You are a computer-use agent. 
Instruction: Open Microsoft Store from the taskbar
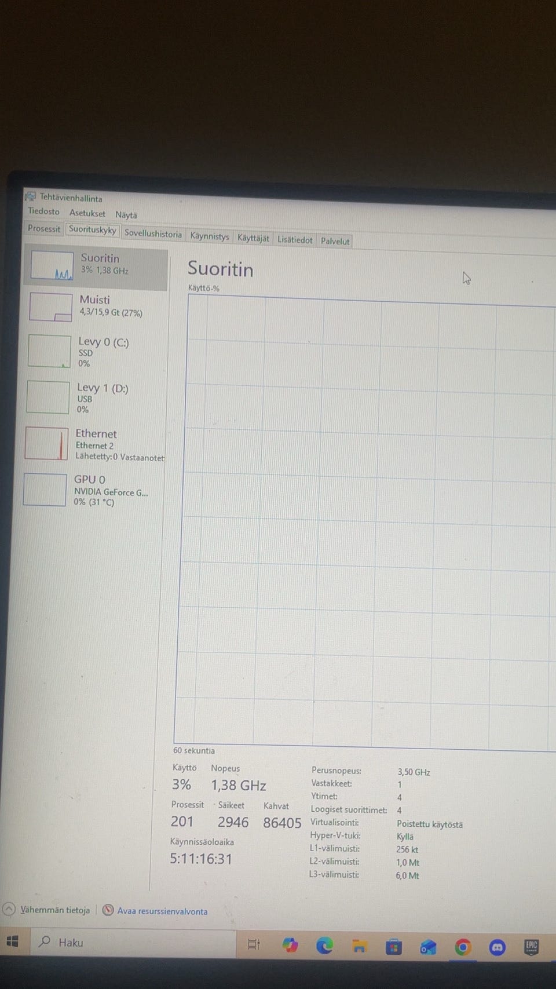point(394,947)
